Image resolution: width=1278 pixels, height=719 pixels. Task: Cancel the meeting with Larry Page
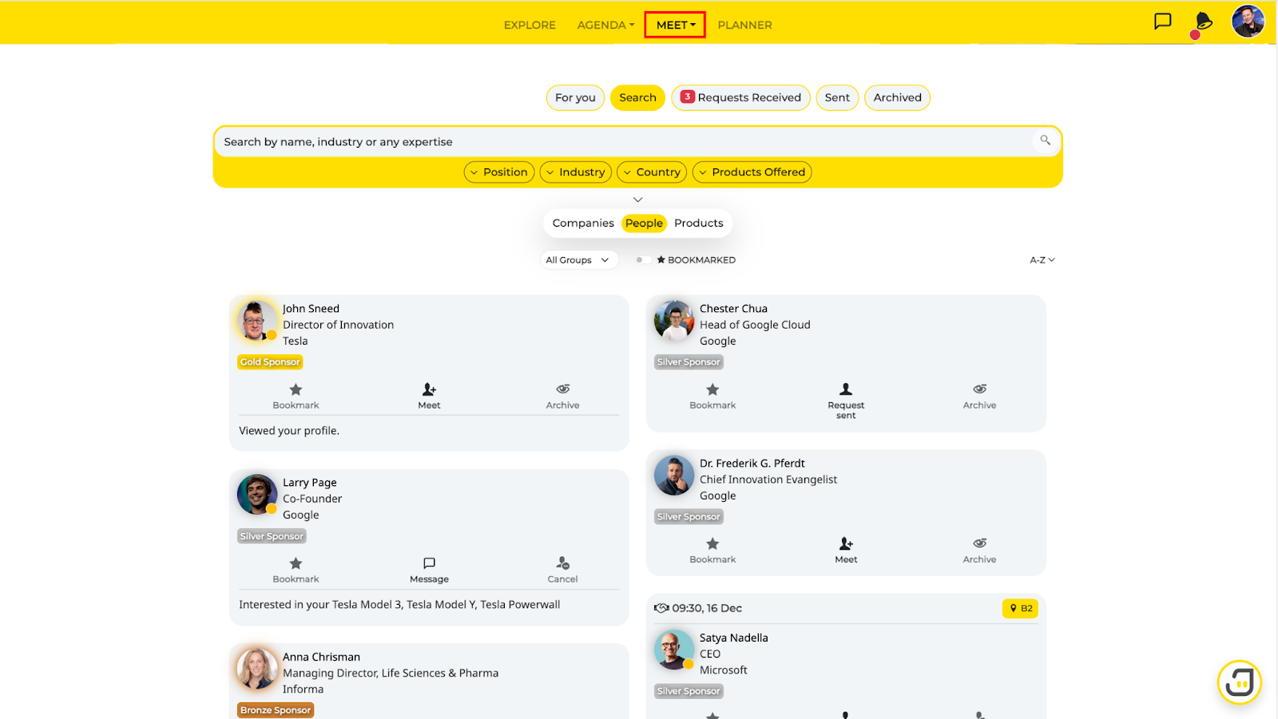[x=562, y=569]
